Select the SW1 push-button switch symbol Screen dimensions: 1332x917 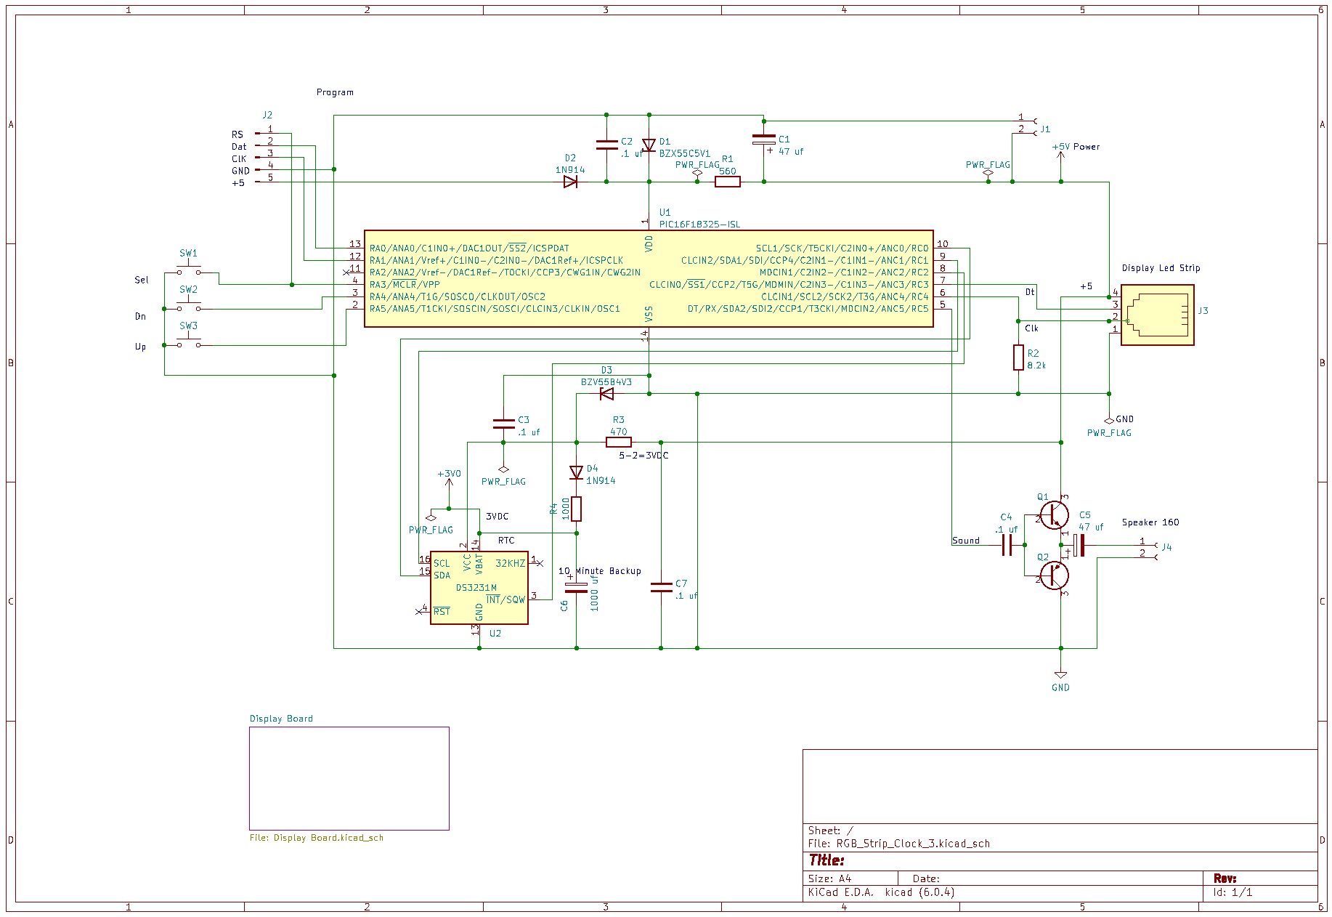189,272
